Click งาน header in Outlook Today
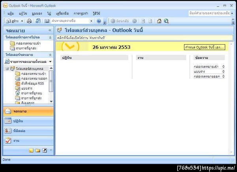This screenshot has height=172, width=237. pyautogui.click(x=161, y=58)
